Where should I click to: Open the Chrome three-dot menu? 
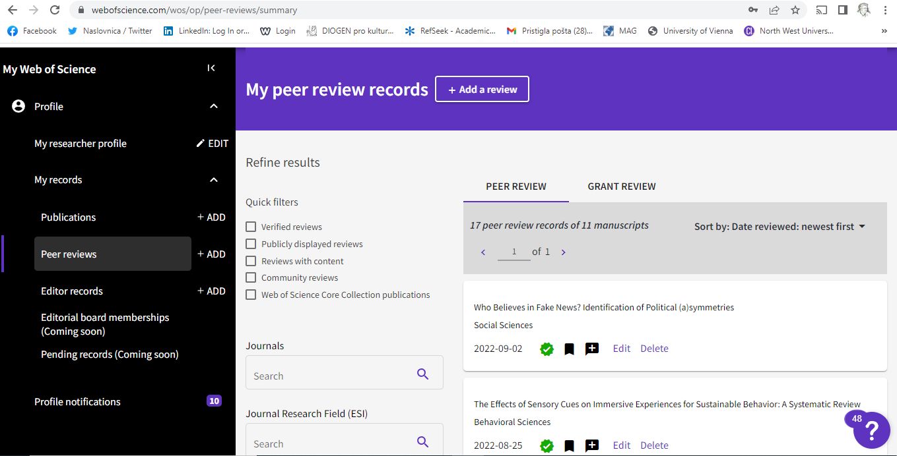[x=885, y=10]
